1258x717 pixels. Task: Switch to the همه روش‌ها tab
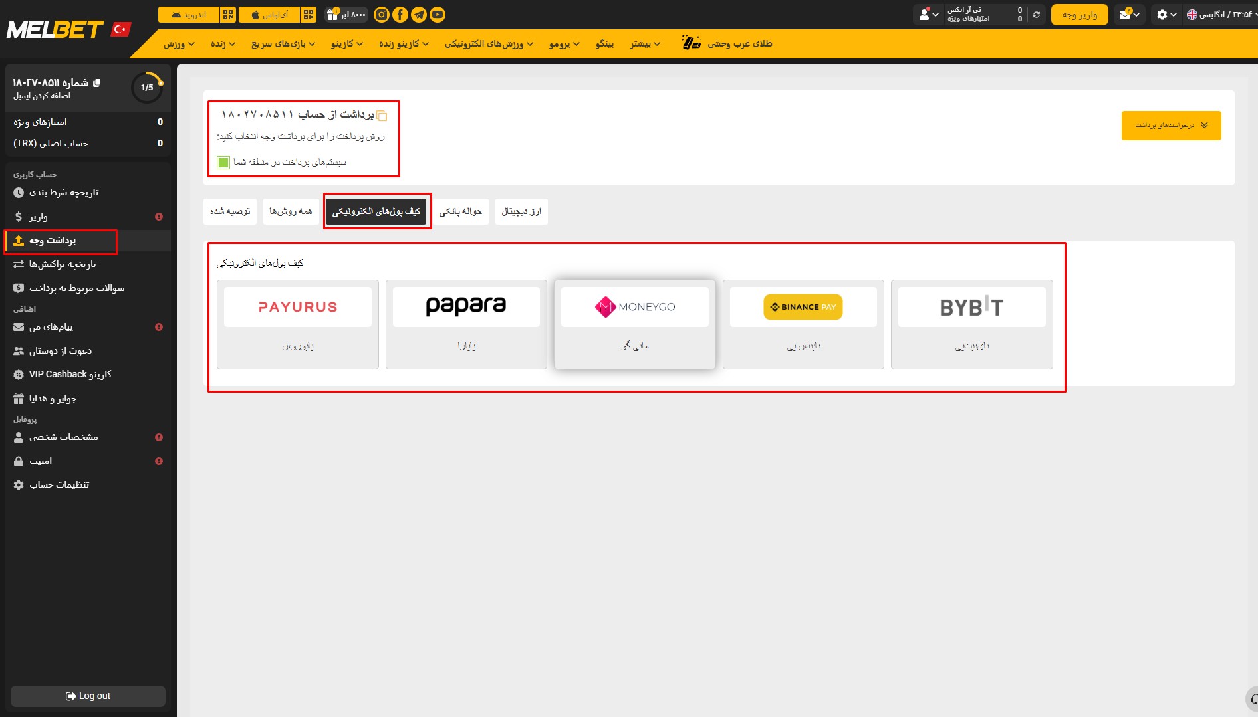[291, 212]
